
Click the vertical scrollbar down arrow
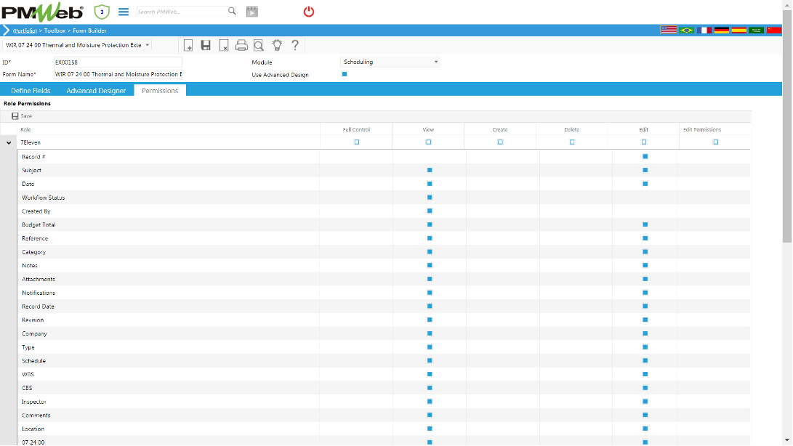[787, 440]
